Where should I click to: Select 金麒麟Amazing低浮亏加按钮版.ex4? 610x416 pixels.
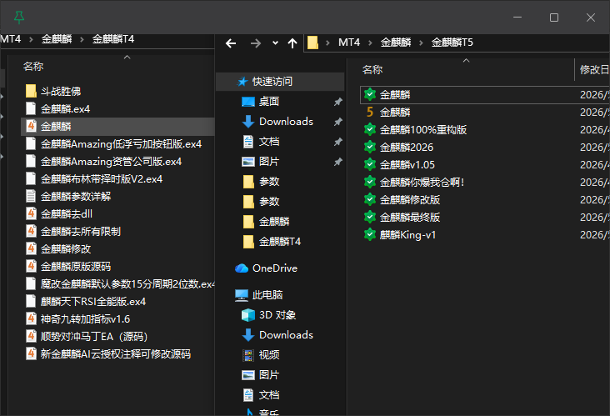click(x=121, y=144)
